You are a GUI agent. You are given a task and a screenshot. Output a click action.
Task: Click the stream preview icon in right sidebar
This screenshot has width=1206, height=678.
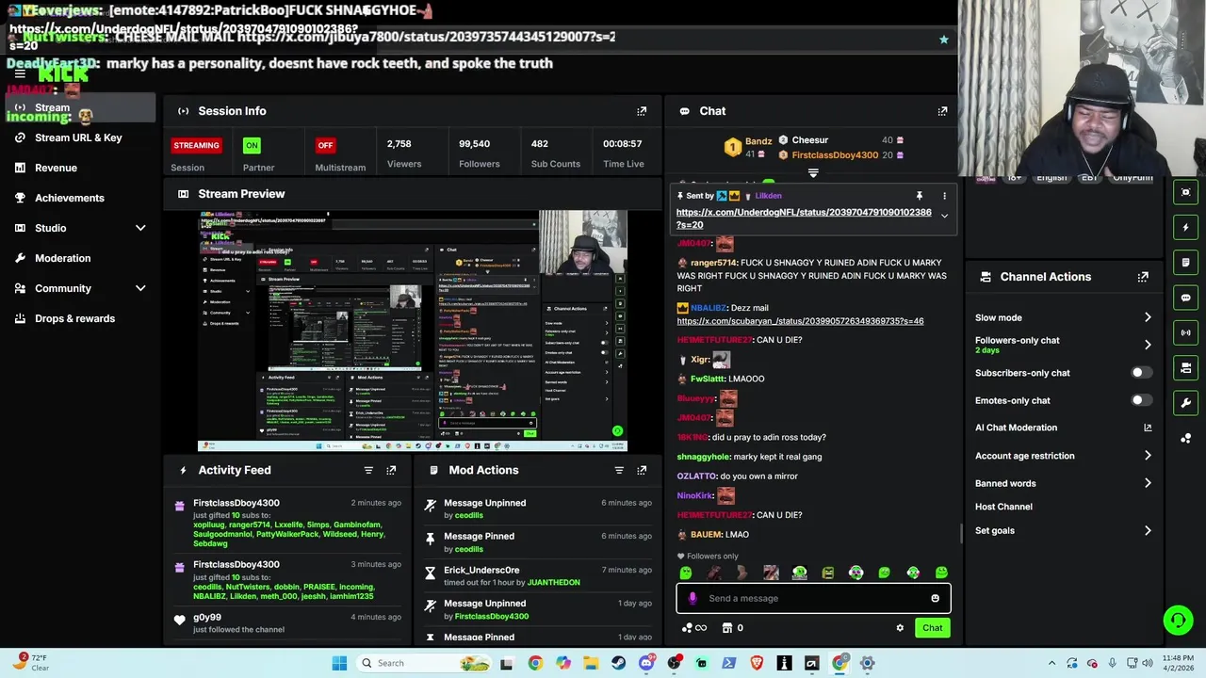click(x=1185, y=192)
